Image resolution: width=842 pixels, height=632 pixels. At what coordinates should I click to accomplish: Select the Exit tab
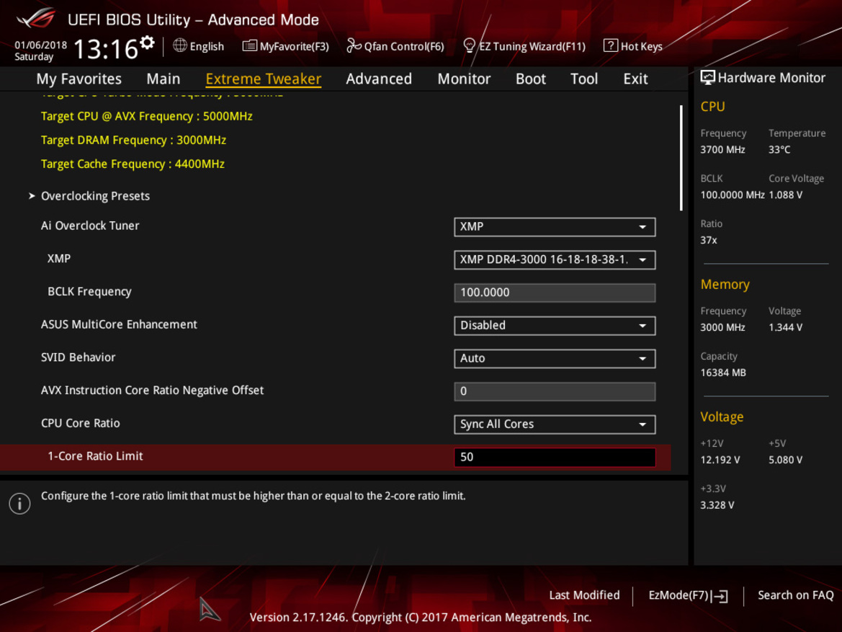click(x=635, y=79)
